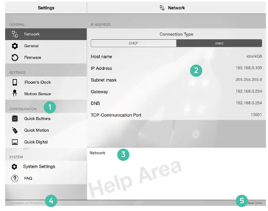Open the FAQ entry
Viewport: 268px width, 211px height.
(x=46, y=178)
